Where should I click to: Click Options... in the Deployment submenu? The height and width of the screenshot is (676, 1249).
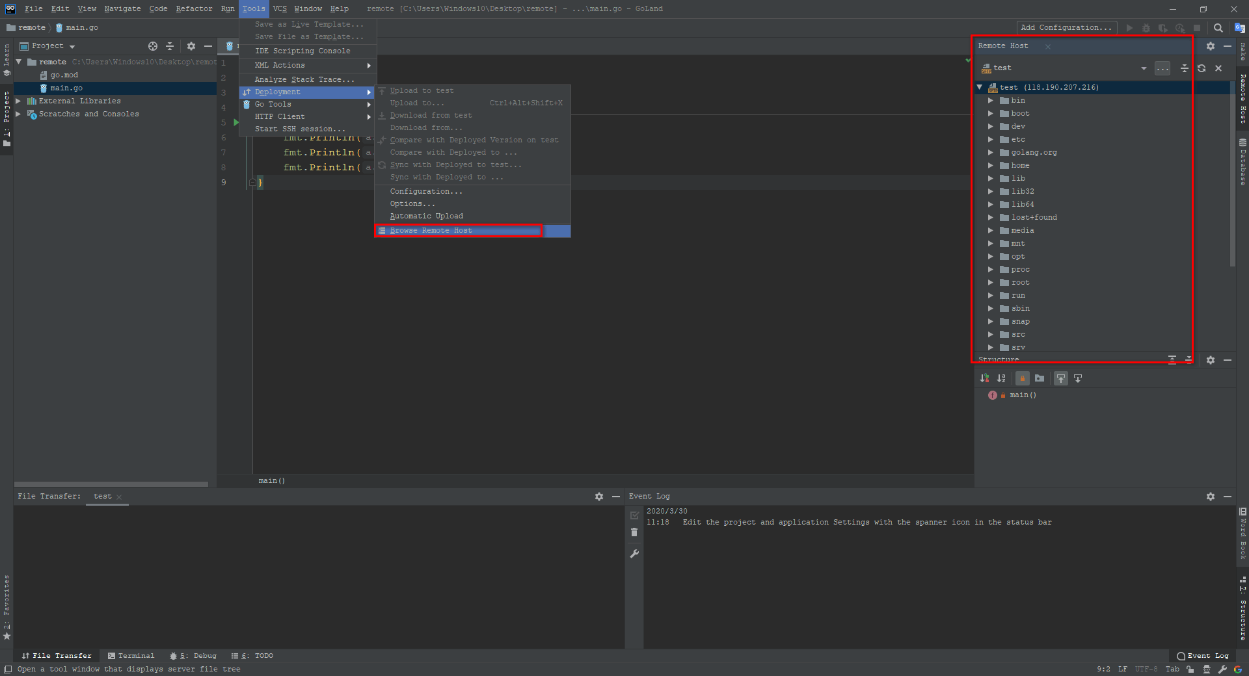tap(412, 204)
